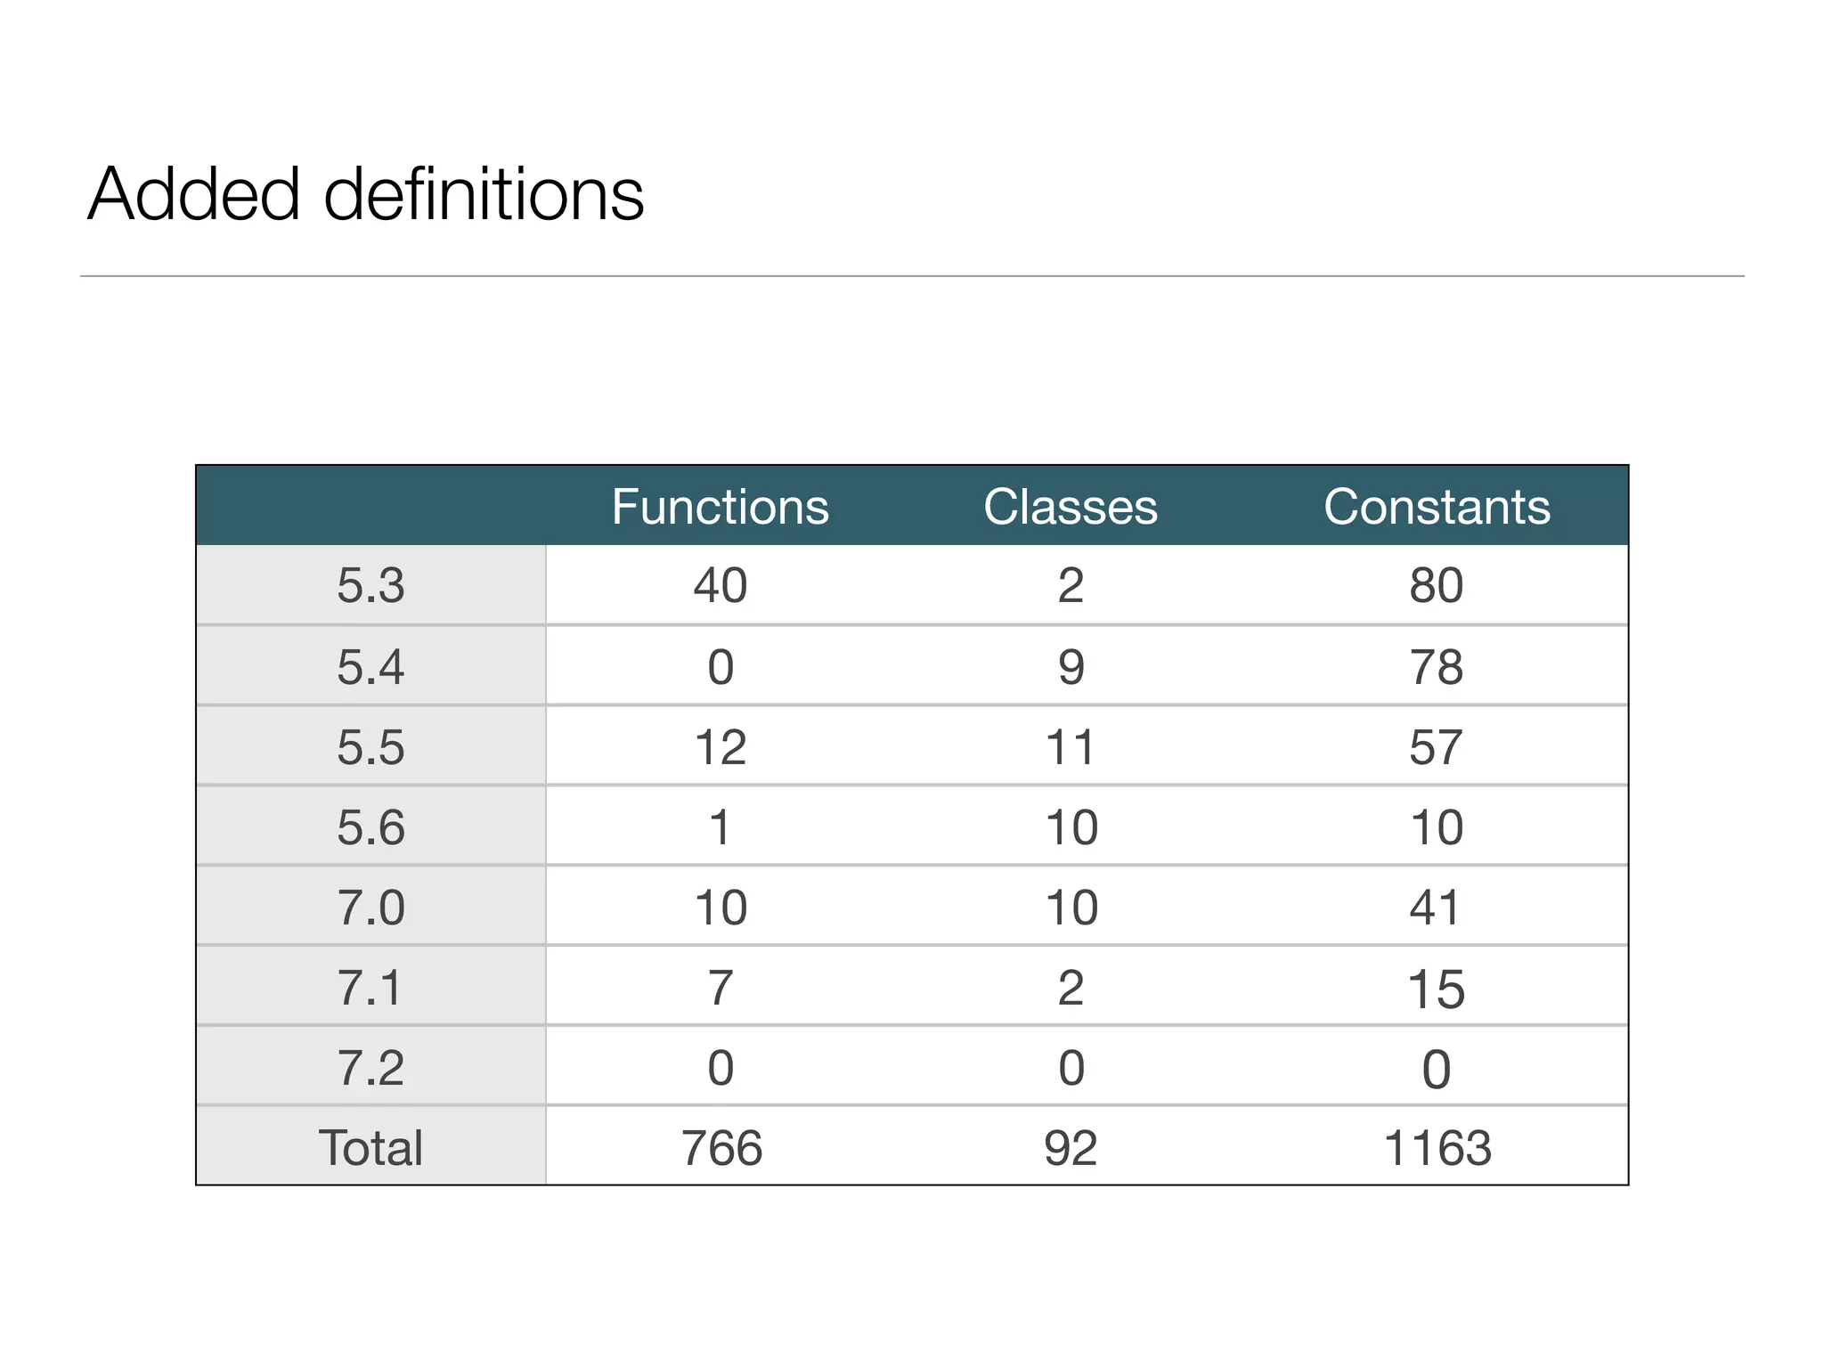Click the 1163 total constants cell
Image resolution: width=1824 pixels, height=1368 pixels.
tap(1437, 1147)
